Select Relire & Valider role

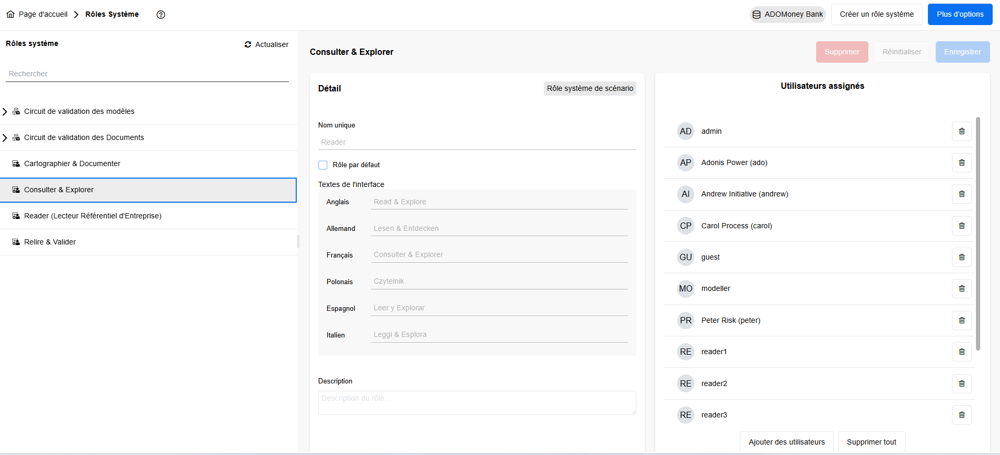click(x=50, y=242)
